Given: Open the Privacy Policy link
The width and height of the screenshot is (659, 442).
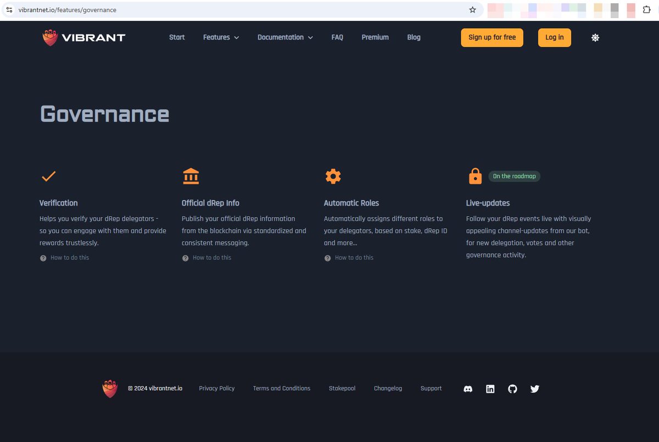Looking at the screenshot, I should click(x=217, y=388).
